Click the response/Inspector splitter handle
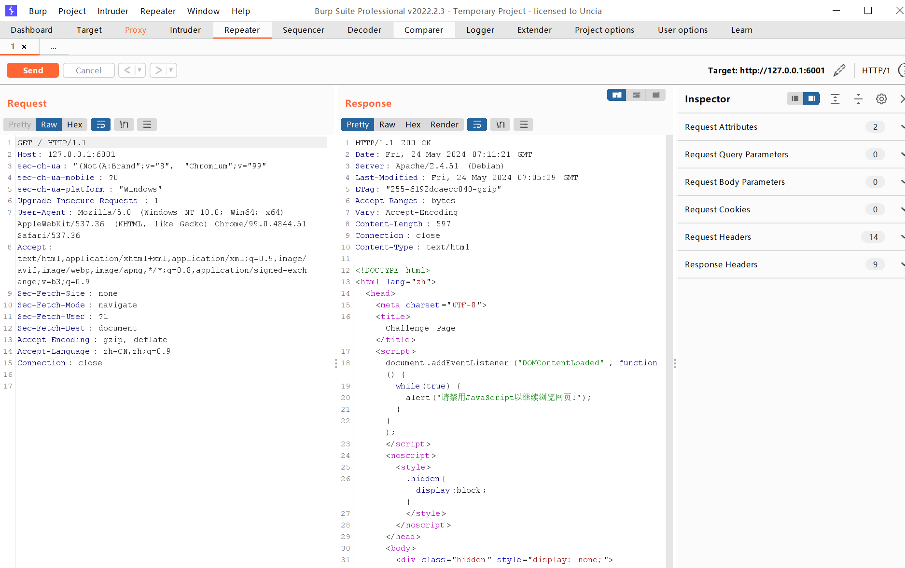The width and height of the screenshot is (905, 568). [675, 363]
